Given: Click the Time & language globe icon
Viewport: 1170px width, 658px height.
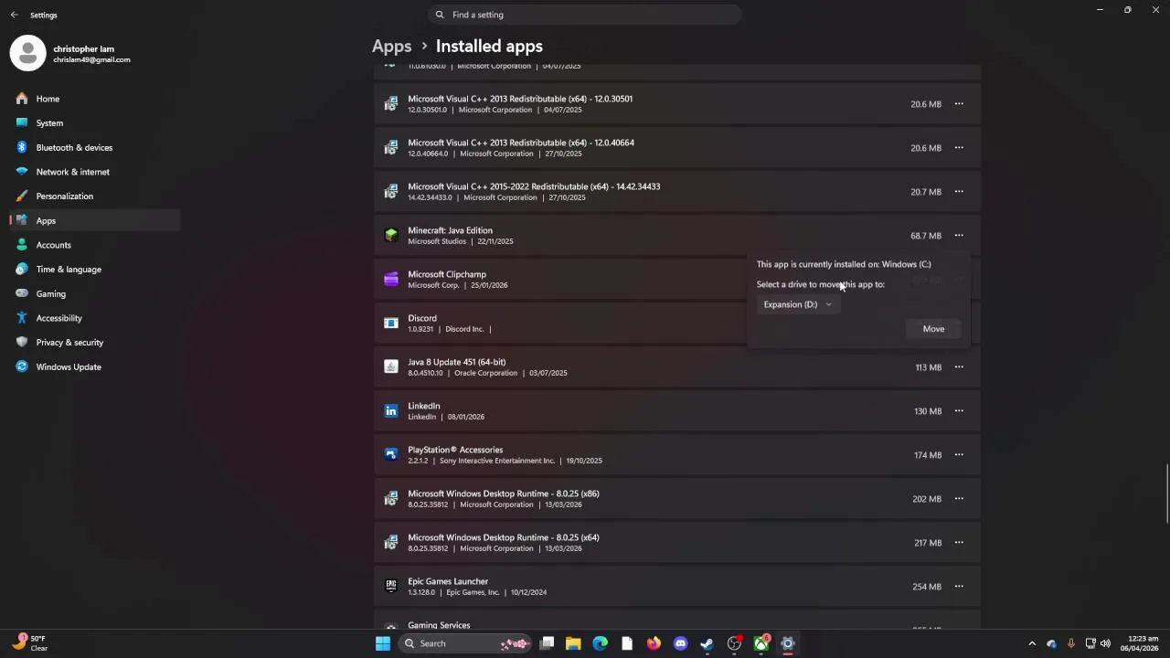Looking at the screenshot, I should coord(22,269).
